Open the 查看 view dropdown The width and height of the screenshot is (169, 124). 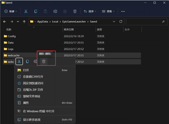pyautogui.click(x=108, y=11)
